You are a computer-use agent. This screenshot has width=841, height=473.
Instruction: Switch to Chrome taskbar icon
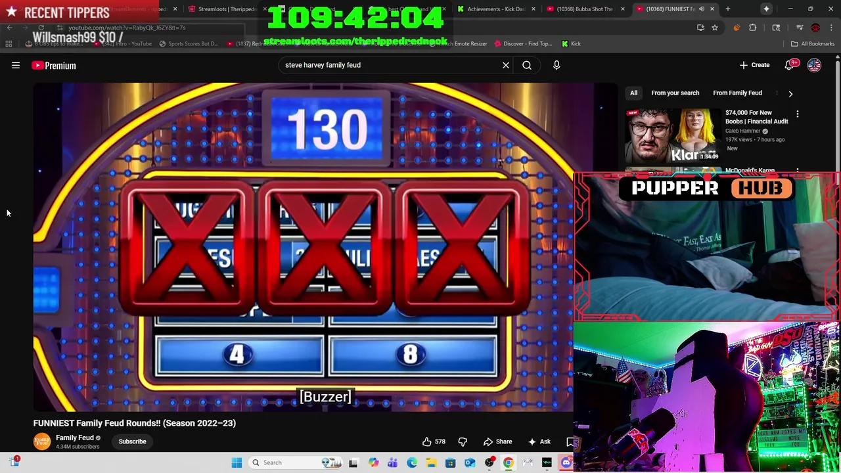coord(509,462)
